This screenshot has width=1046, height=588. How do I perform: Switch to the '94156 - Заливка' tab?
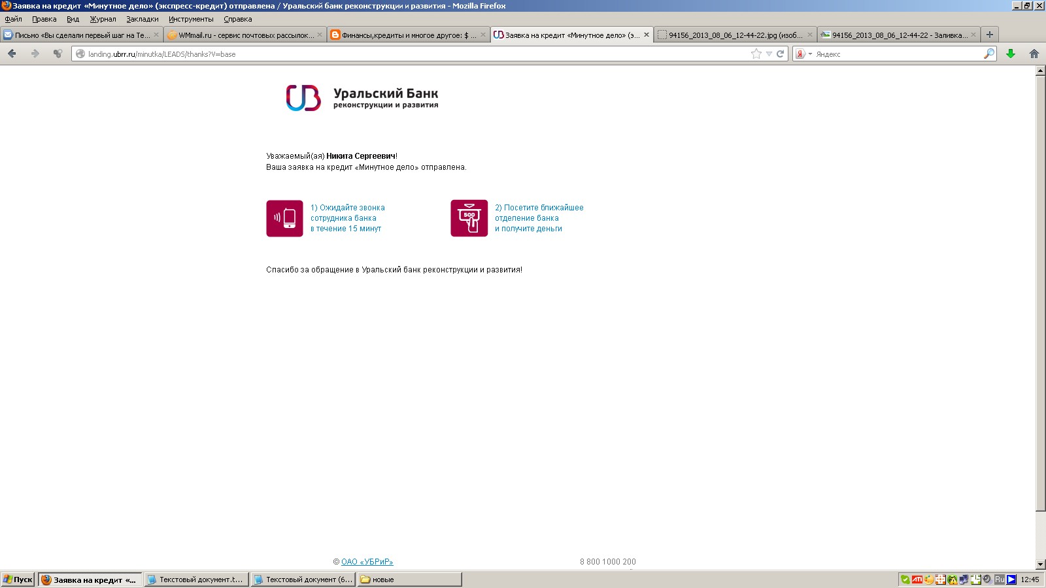pos(899,35)
